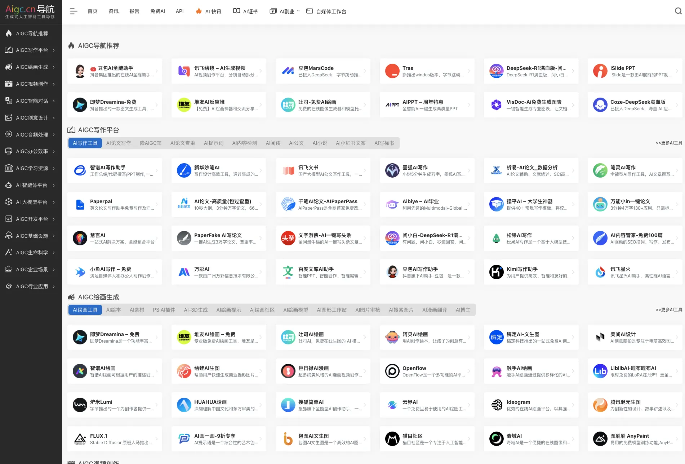The height and width of the screenshot is (464, 685).
Task: Select the AI小红书文案 tab
Action: 351,143
